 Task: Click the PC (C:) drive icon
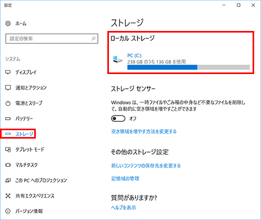coord(117,59)
